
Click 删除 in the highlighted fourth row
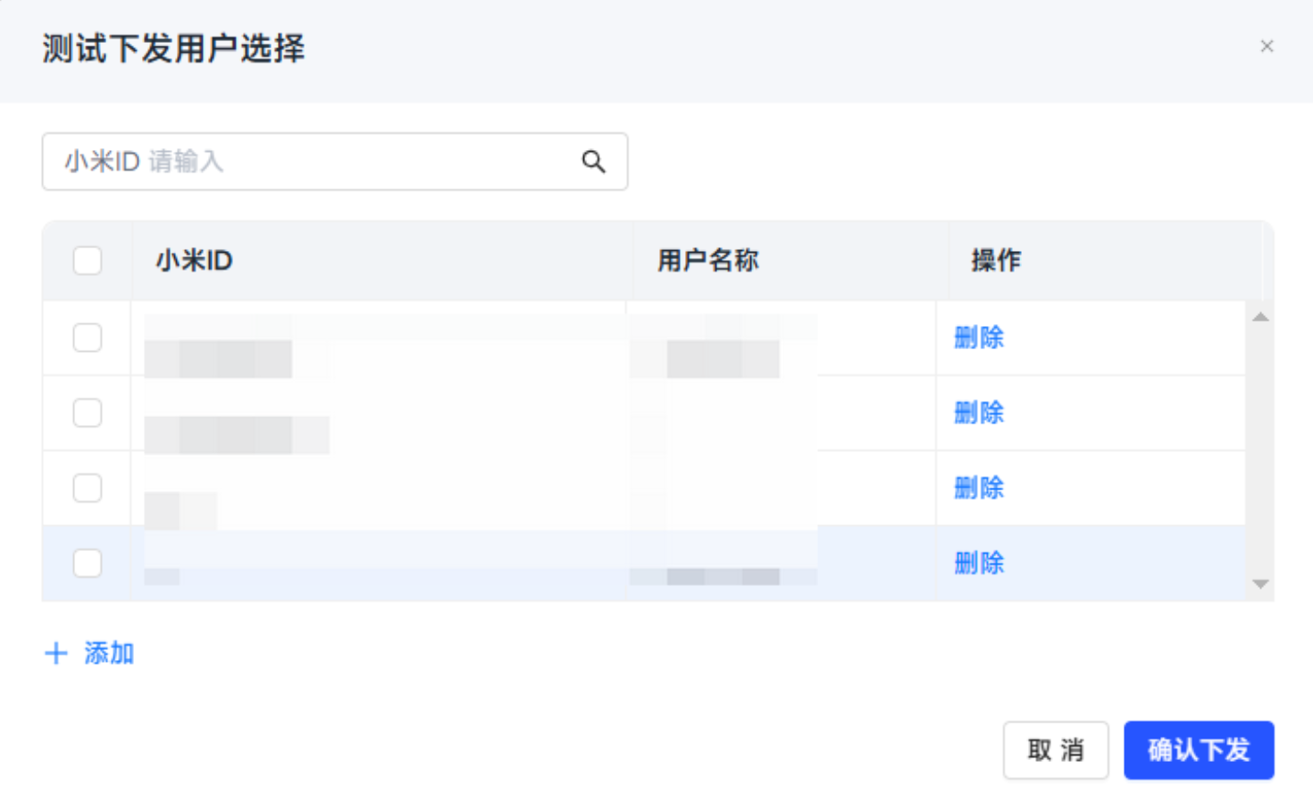click(979, 563)
